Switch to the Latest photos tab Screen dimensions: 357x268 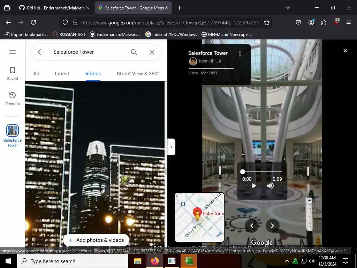[62, 74]
